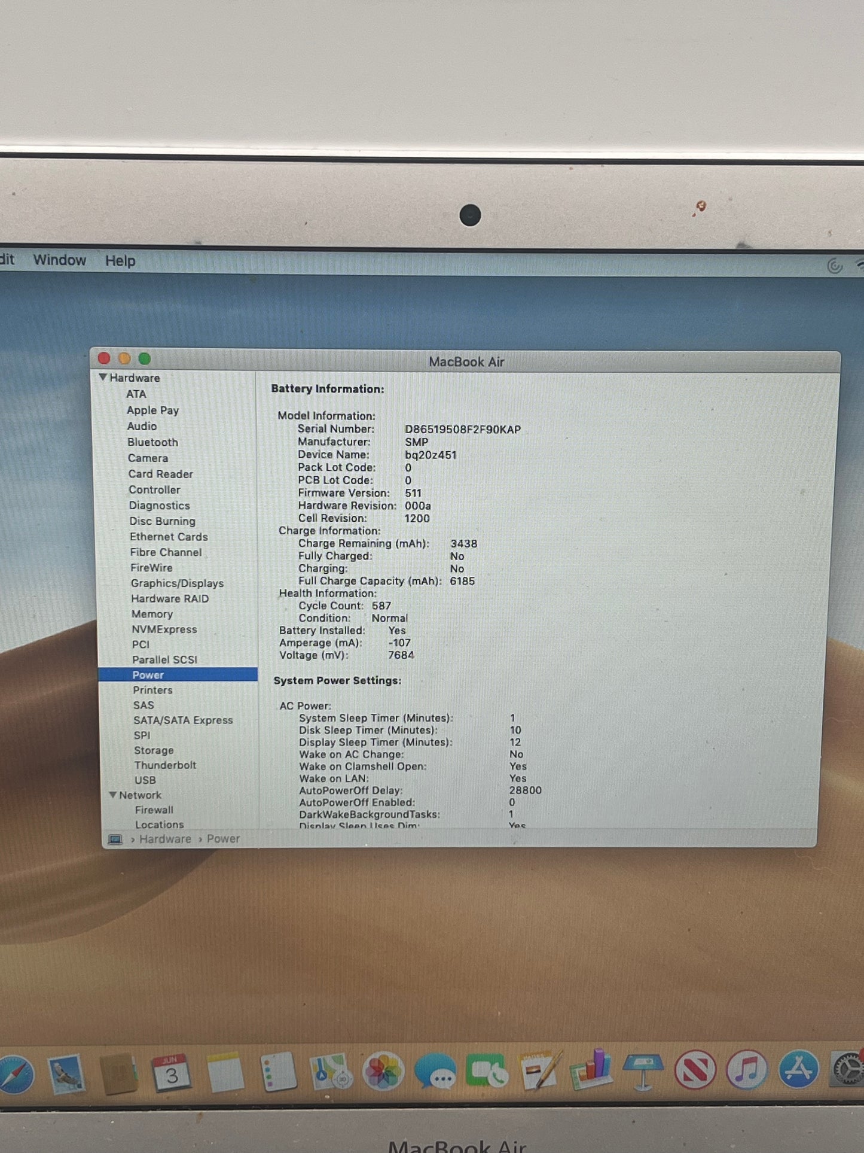Launch Contacts from the Dock
Image resolution: width=864 pixels, height=1153 pixels.
coord(119,1075)
